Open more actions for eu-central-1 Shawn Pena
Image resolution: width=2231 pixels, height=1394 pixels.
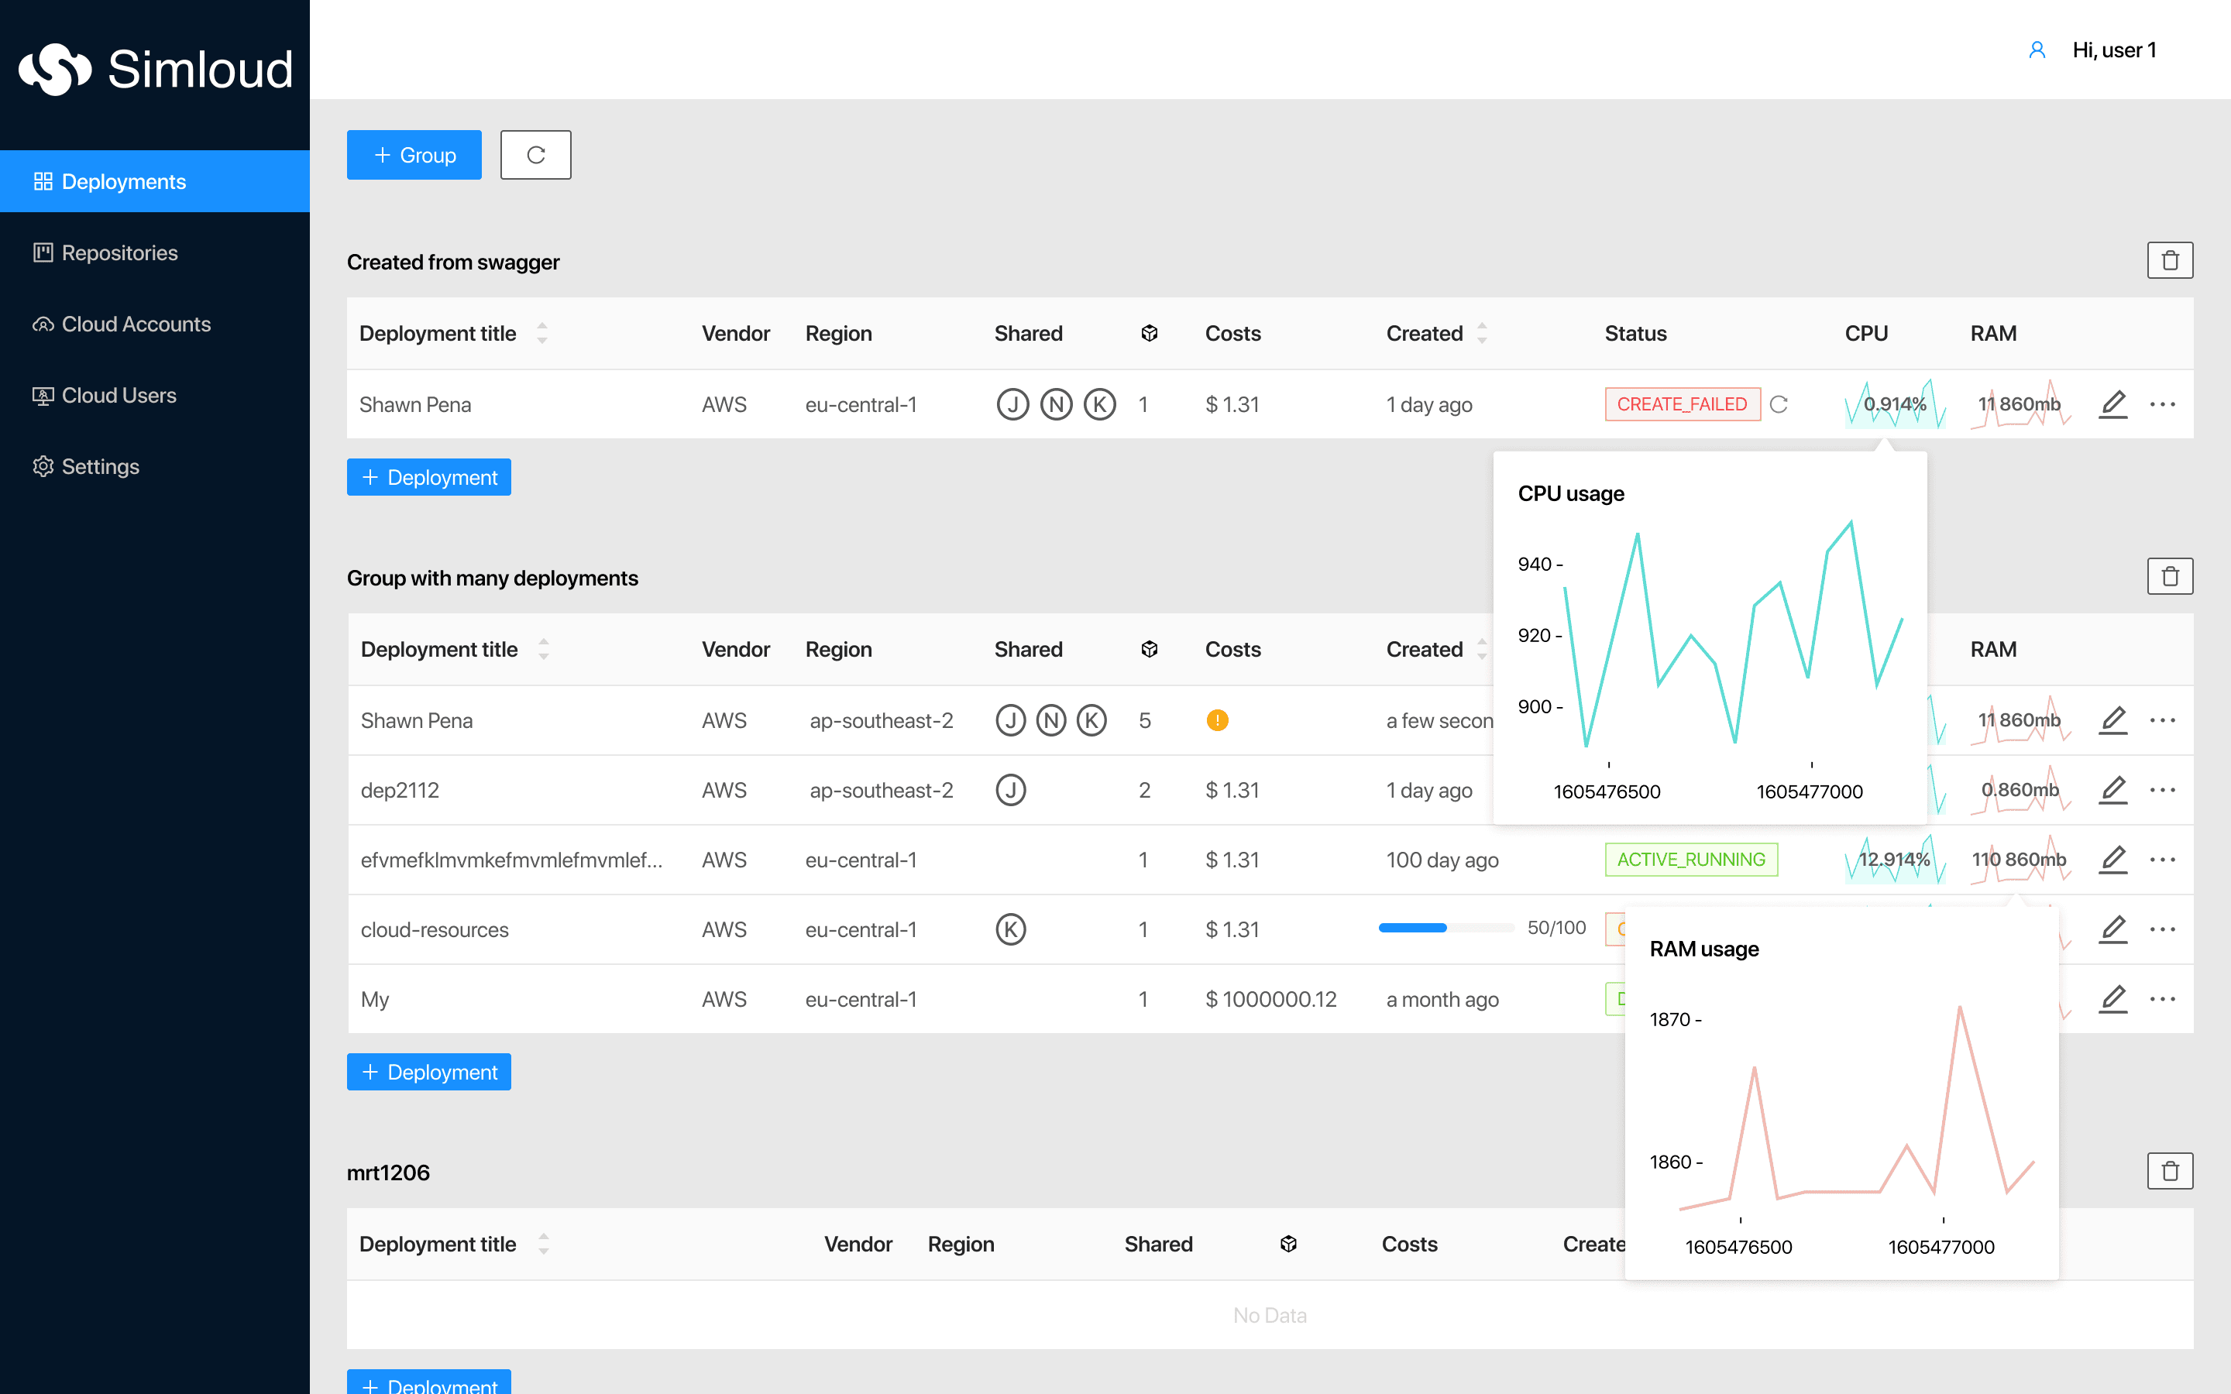coord(2163,403)
